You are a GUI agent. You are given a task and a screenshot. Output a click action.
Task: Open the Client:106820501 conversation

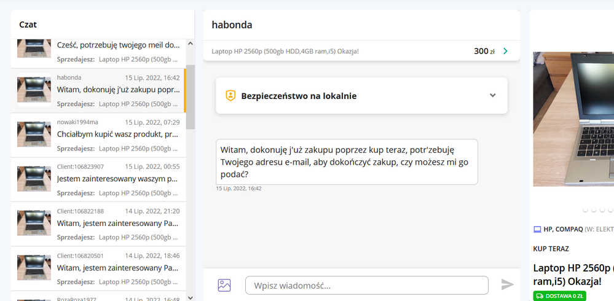pos(98,268)
